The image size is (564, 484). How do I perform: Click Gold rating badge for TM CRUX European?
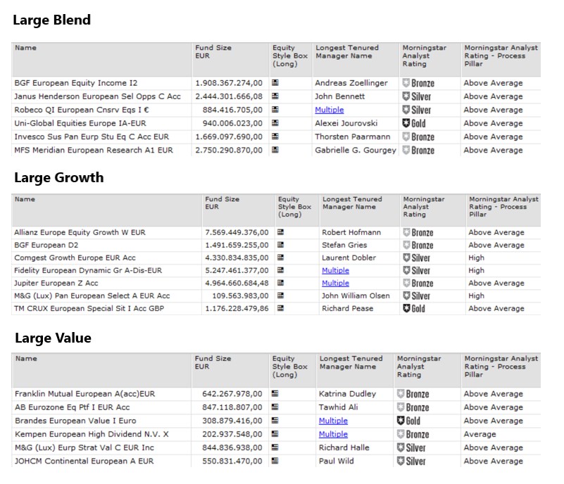point(414,309)
